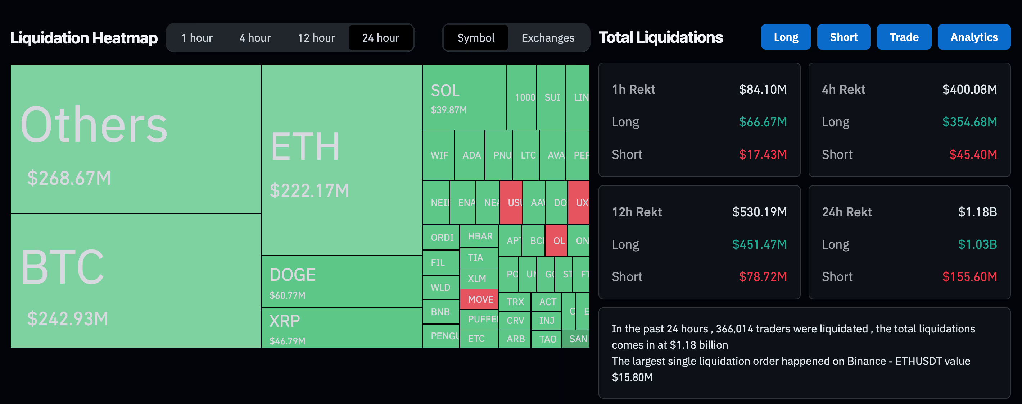1022x404 pixels.
Task: Click the Others heatmap tile
Action: tap(135, 139)
